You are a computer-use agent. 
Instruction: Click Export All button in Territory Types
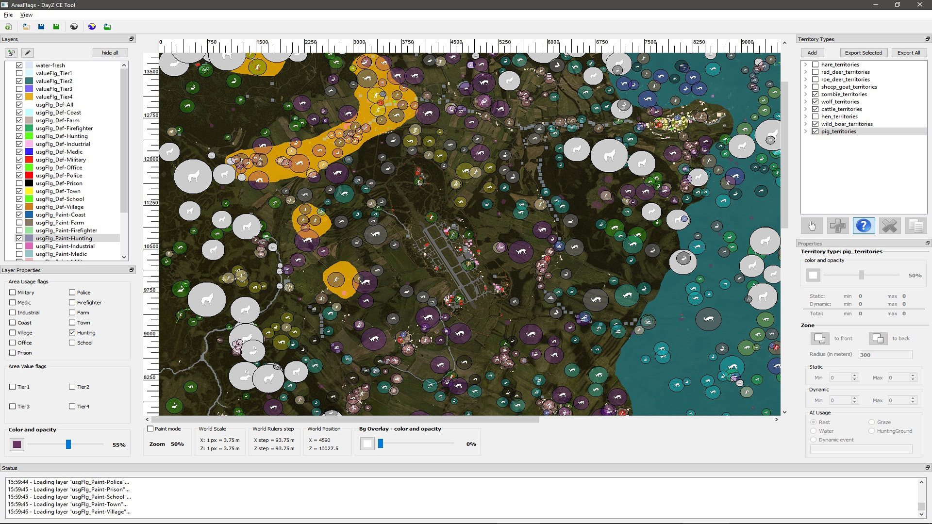click(908, 52)
